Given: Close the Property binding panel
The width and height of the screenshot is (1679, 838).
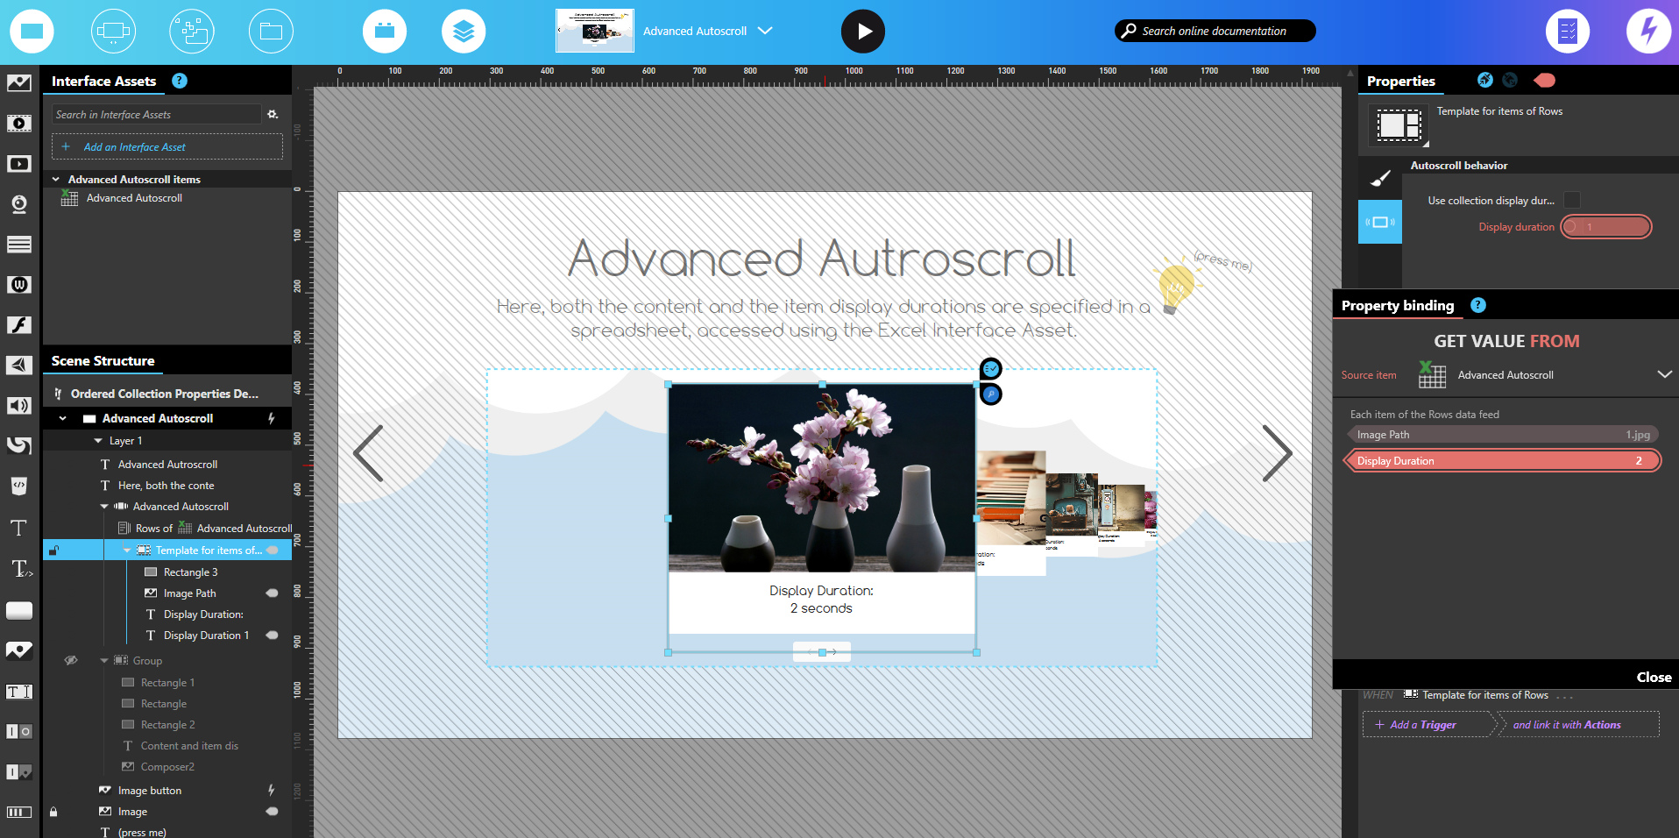Looking at the screenshot, I should coord(1653,677).
